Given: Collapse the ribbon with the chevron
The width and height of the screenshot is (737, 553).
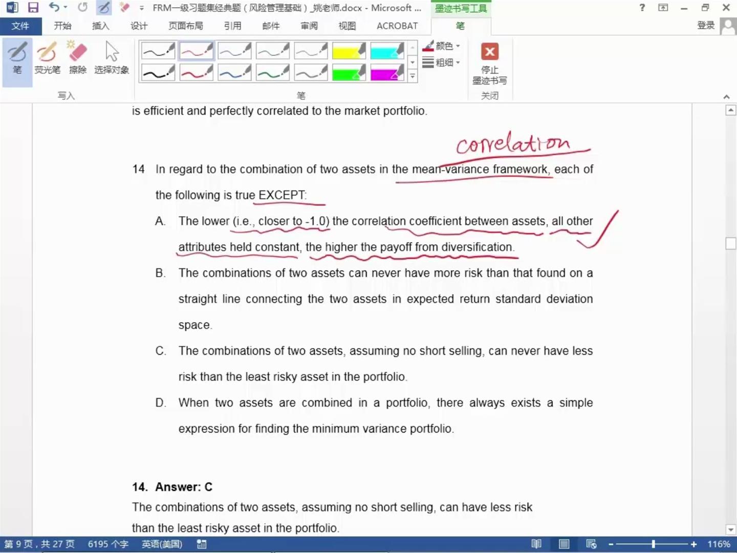Looking at the screenshot, I should (x=726, y=96).
